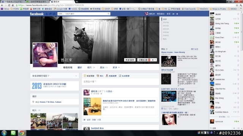Open notifications globe icon in Facebook header
This screenshot has height=136, width=243.
point(54,14)
